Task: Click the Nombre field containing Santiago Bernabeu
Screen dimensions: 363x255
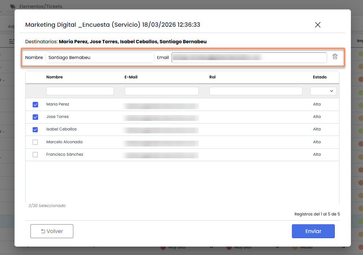Action: tap(100, 58)
